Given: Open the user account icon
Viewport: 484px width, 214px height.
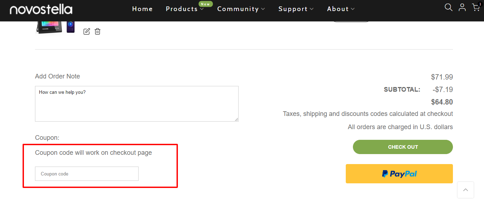Looking at the screenshot, I should (x=462, y=7).
